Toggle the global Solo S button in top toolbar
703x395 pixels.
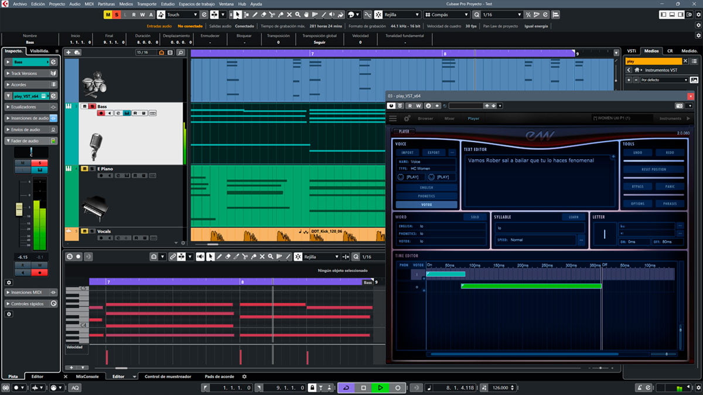tap(117, 14)
